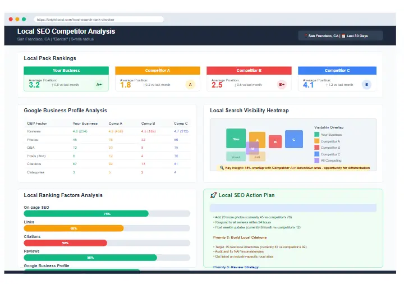The height and width of the screenshot is (284, 404).
Task: Click the 'Priority 2: Build Local Citations' heading
Action: [x=240, y=237]
